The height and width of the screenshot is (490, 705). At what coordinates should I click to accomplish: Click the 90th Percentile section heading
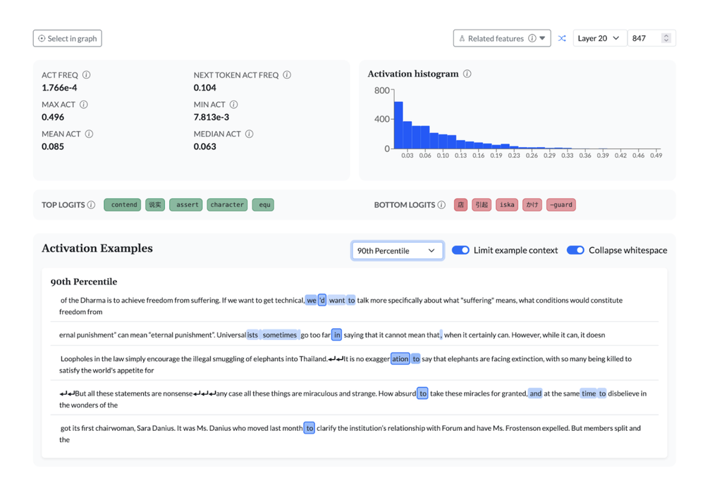84,282
